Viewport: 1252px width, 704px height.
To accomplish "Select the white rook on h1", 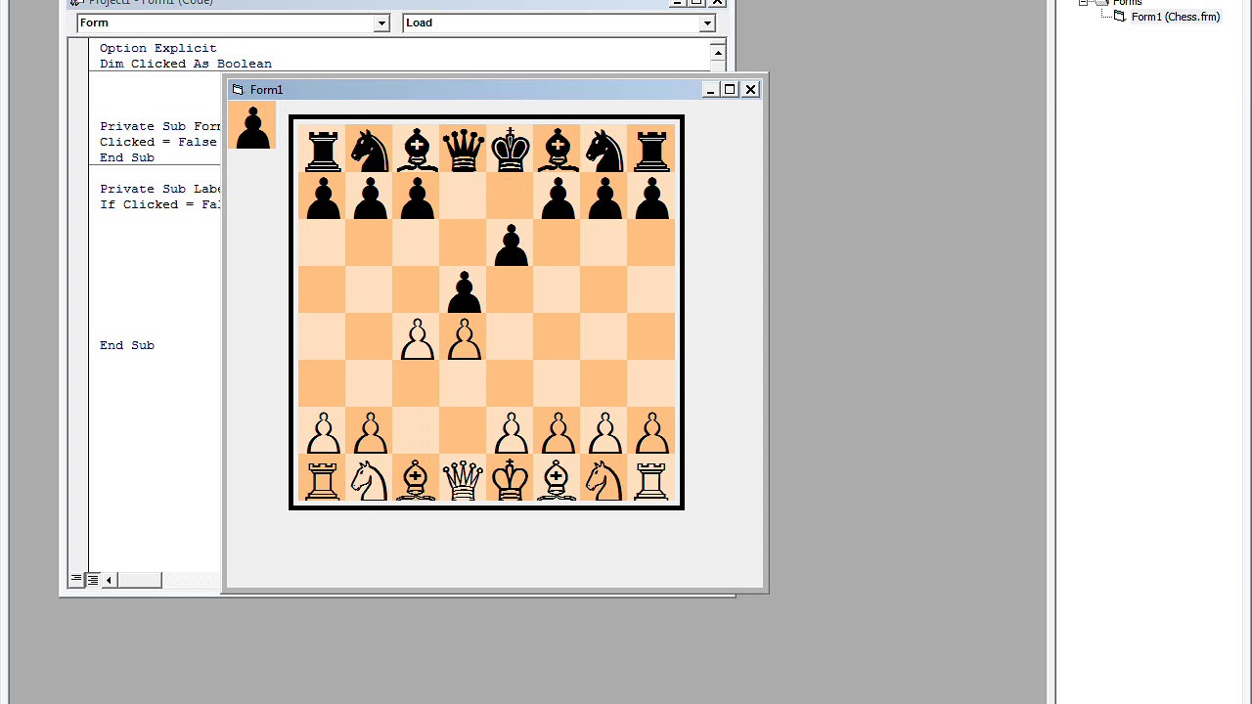I will point(650,477).
